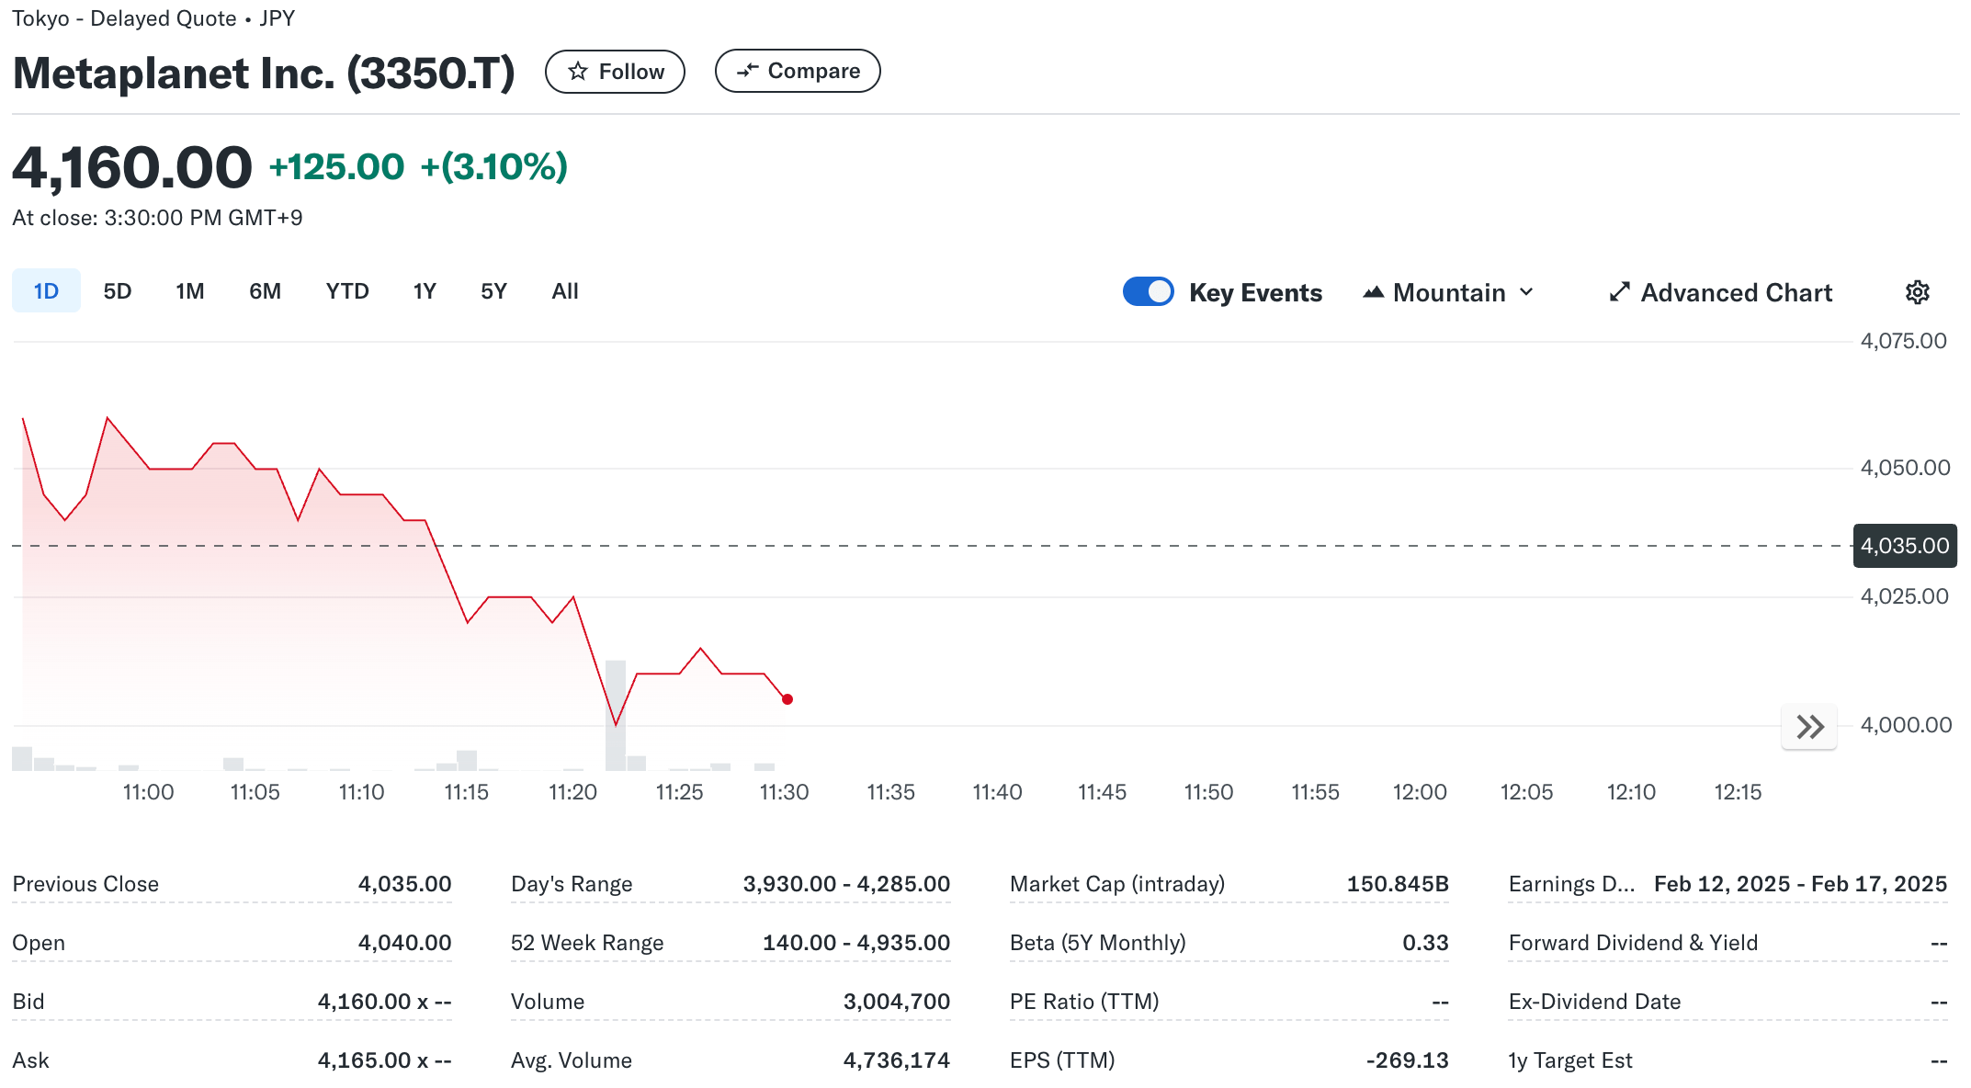Image resolution: width=1971 pixels, height=1088 pixels.
Task: Click the Follow star button
Action: click(x=615, y=72)
